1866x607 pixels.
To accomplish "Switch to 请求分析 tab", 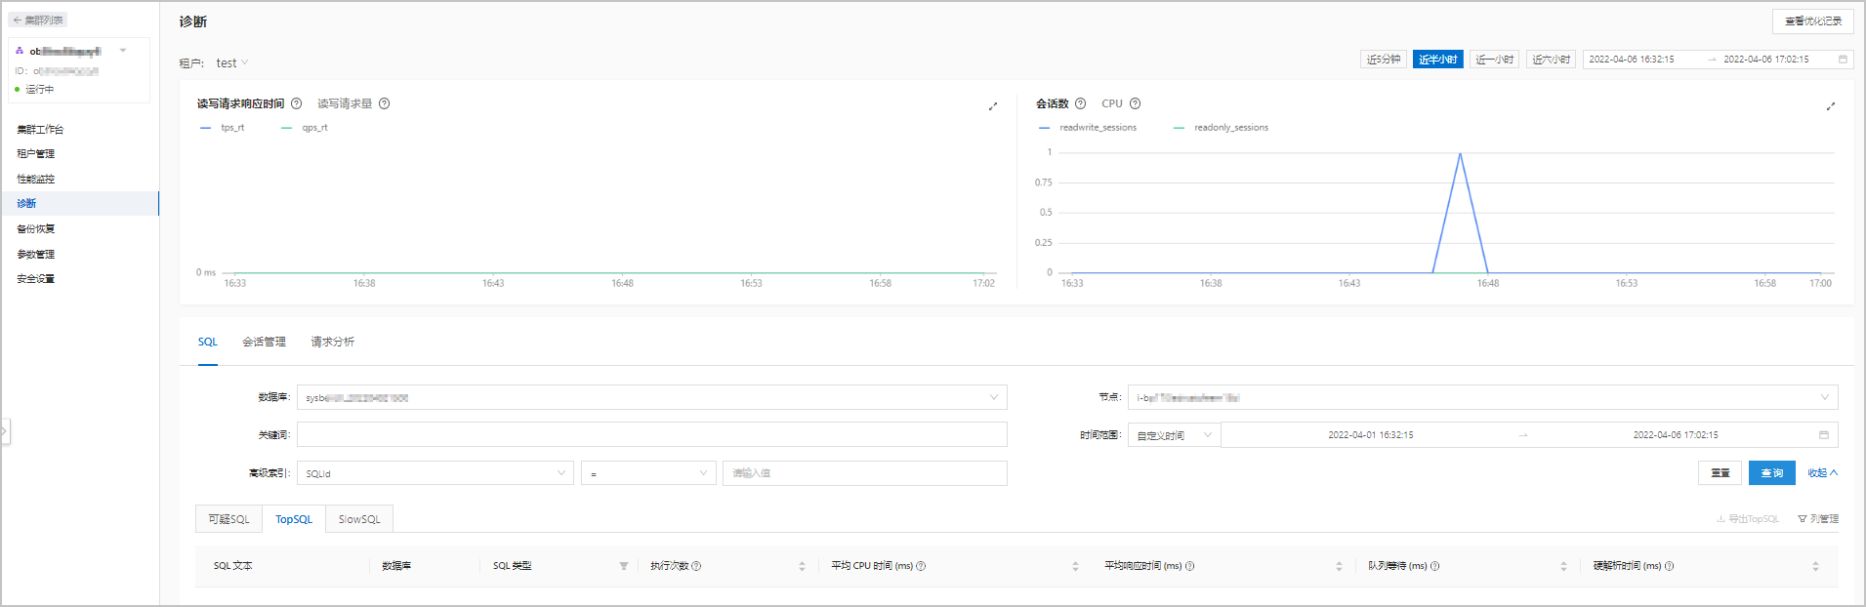I will point(333,342).
